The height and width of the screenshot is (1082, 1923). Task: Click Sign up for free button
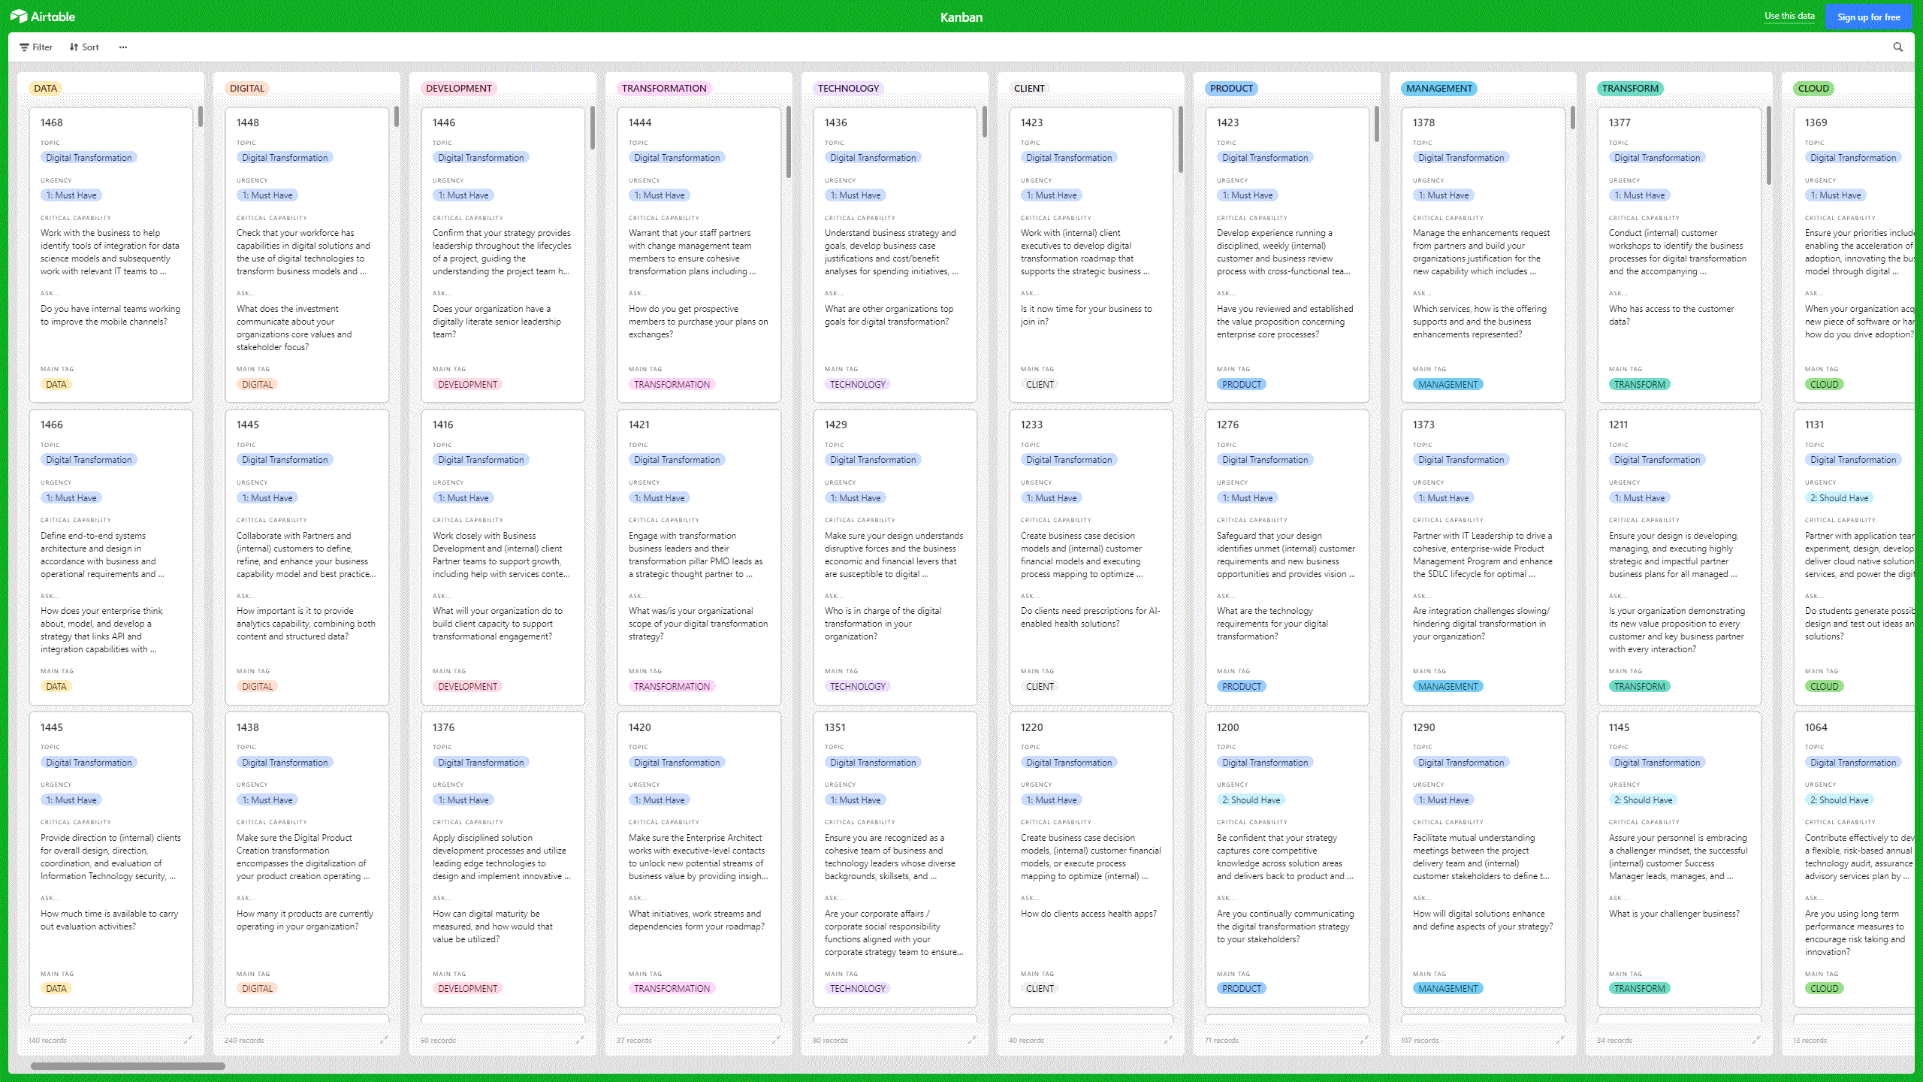(1868, 17)
